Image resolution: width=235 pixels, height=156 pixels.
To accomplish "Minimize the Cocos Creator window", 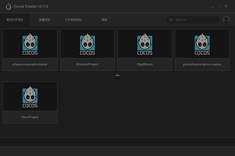I will coord(213,6).
